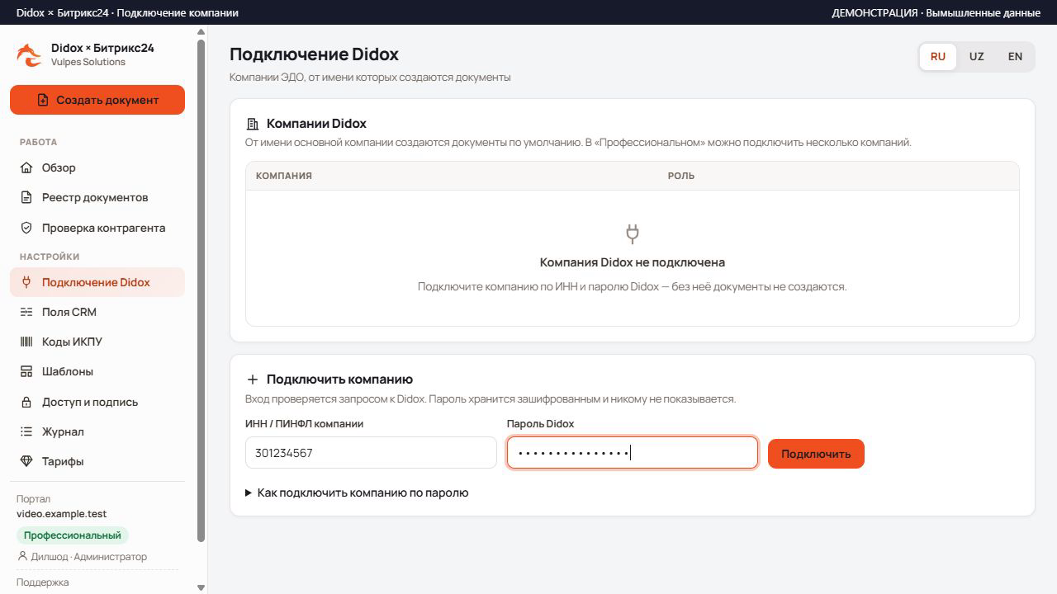Click the building icon beside Компании Didox

click(x=253, y=124)
